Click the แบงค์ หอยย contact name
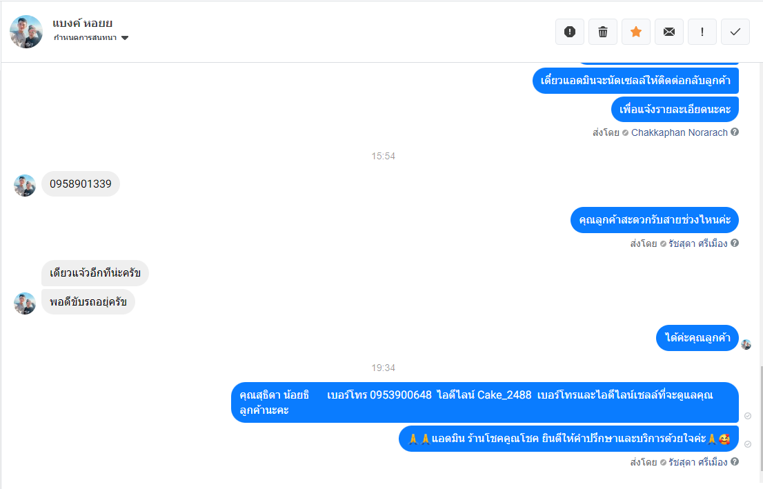763x489 pixels. click(x=83, y=23)
